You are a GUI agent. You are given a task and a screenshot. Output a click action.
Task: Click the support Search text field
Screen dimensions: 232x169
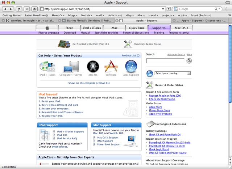[x=165, y=61]
